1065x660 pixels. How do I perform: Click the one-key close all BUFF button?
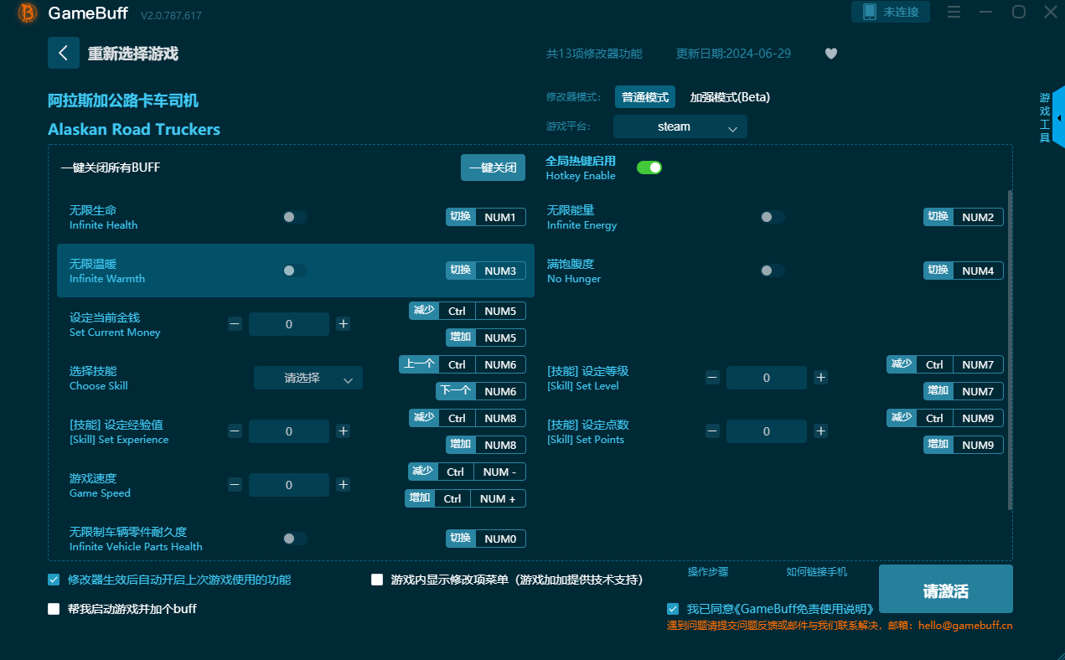[493, 168]
